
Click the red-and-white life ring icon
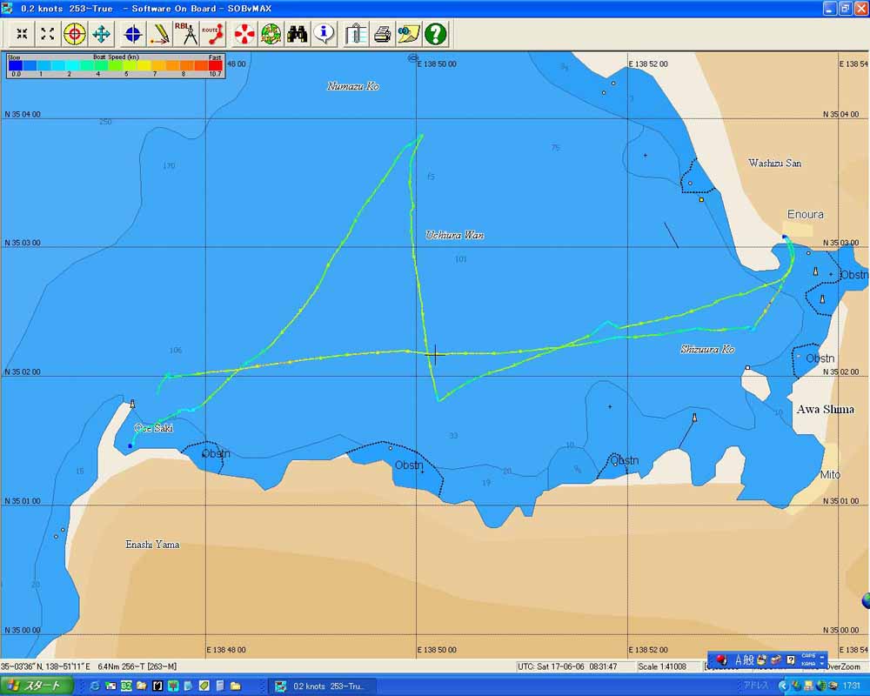pos(244,35)
